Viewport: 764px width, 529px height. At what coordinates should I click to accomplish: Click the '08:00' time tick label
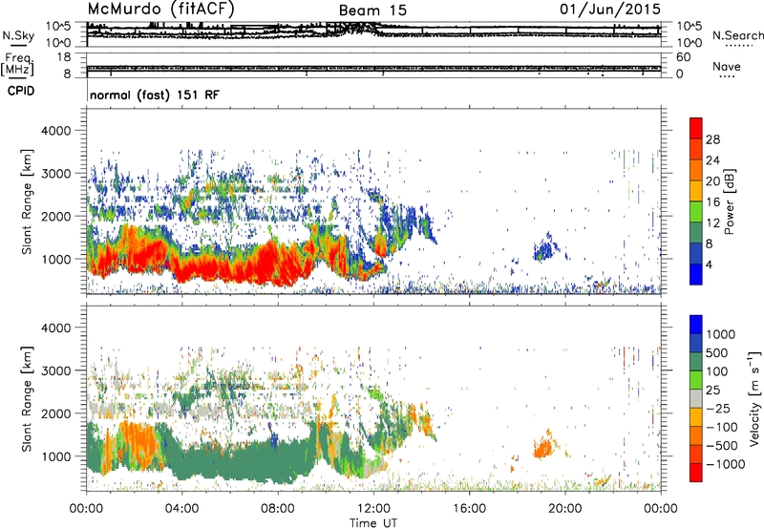click(x=278, y=509)
